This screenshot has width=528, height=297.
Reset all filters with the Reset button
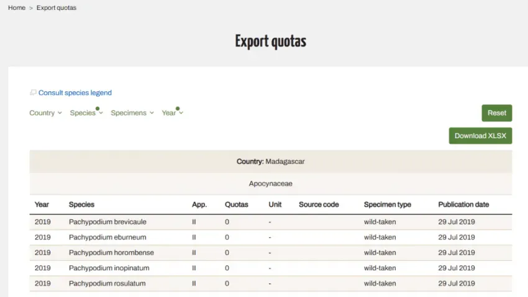click(497, 113)
